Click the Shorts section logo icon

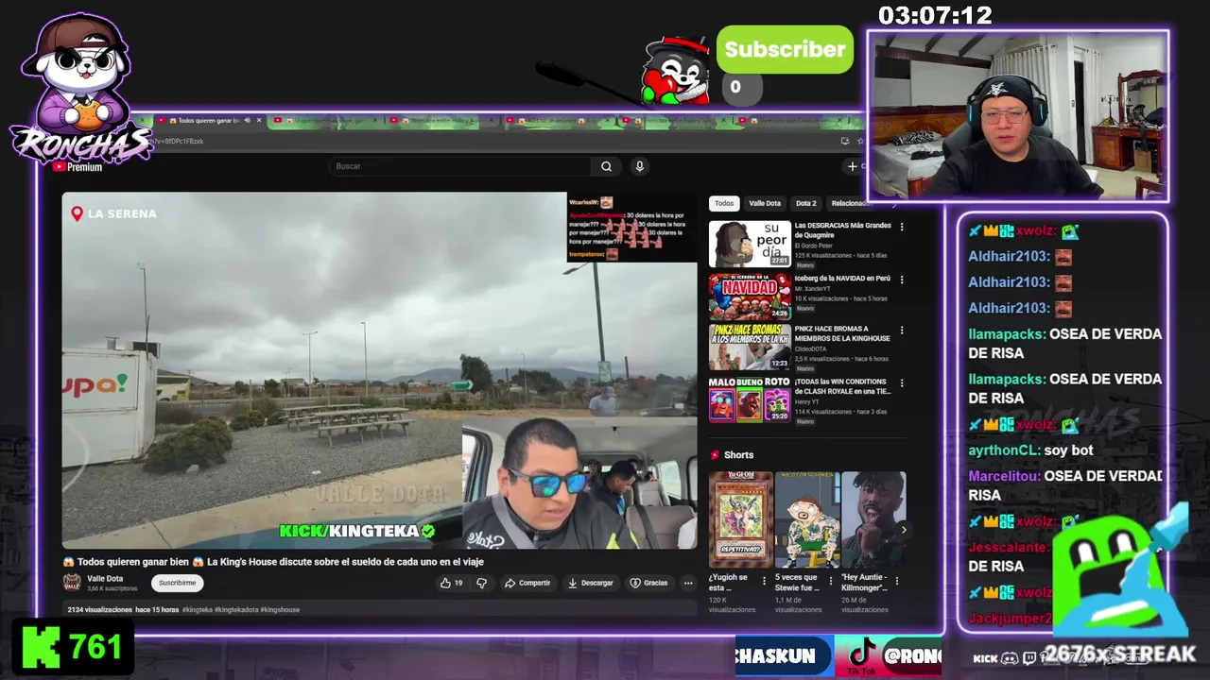tap(716, 455)
